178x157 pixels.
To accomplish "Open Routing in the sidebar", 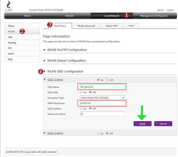I will pos(12,43).
